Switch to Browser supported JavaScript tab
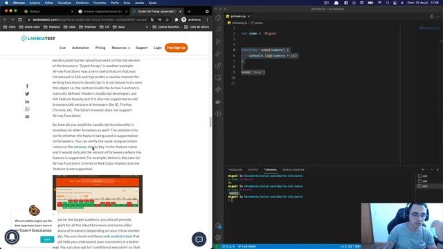The image size is (443, 249). point(102,12)
